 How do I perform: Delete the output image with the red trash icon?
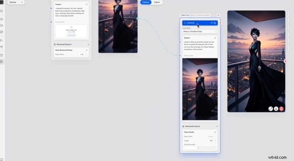tap(282, 109)
